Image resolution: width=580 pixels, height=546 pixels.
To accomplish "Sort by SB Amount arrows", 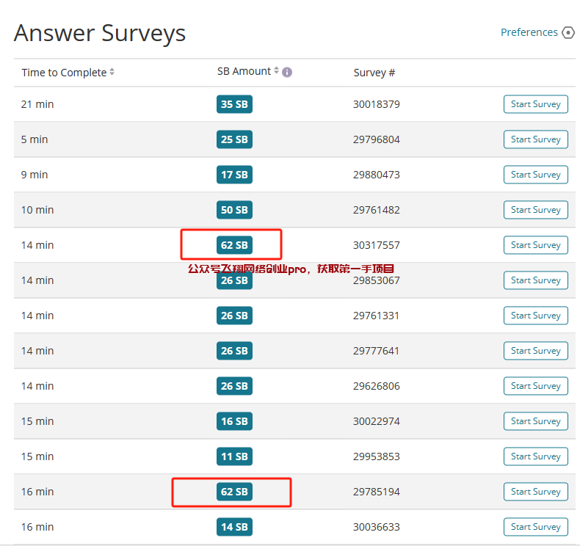I will coord(276,71).
